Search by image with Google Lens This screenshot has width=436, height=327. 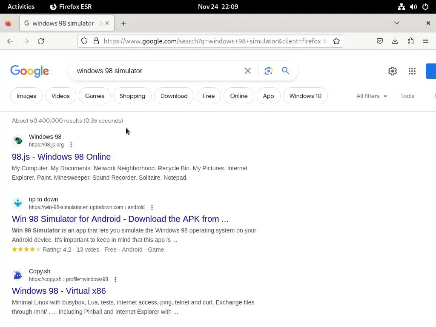(x=269, y=71)
